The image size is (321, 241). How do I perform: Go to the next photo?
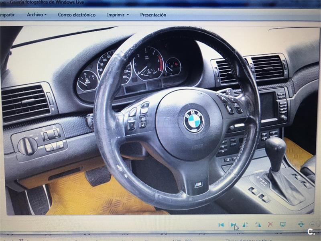[233, 225]
